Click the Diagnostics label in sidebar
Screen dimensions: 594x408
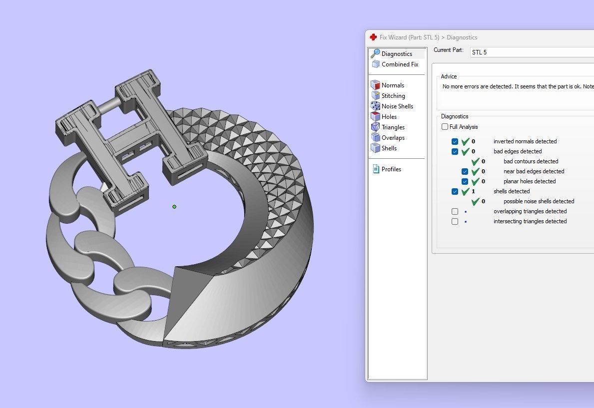397,54
